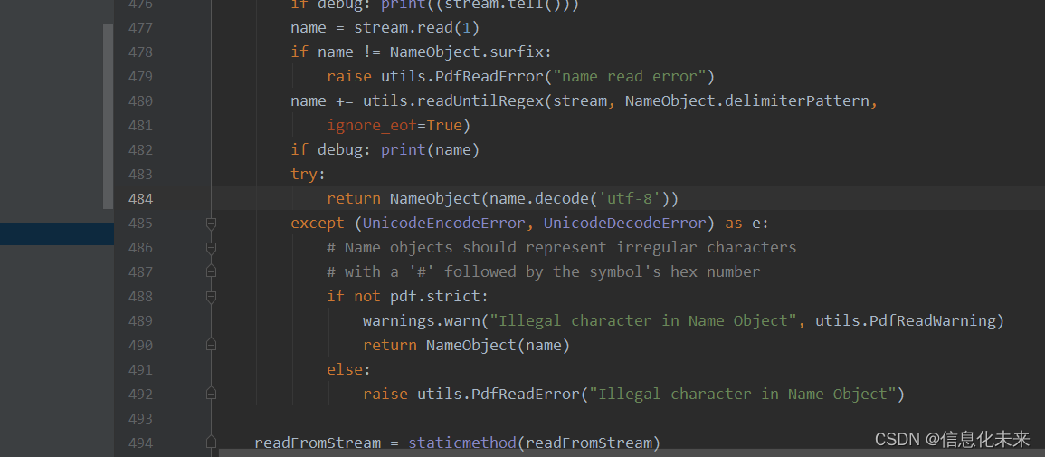Click line number 483 in the gutter
The height and width of the screenshot is (457, 1045).
(x=140, y=175)
